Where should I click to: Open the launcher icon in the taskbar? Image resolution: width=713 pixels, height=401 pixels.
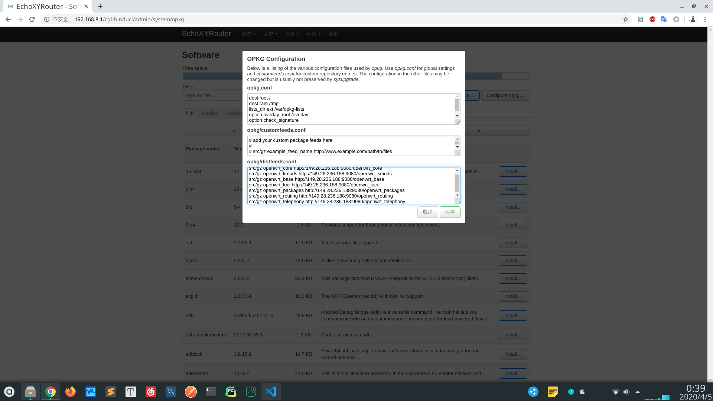pyautogui.click(x=9, y=392)
